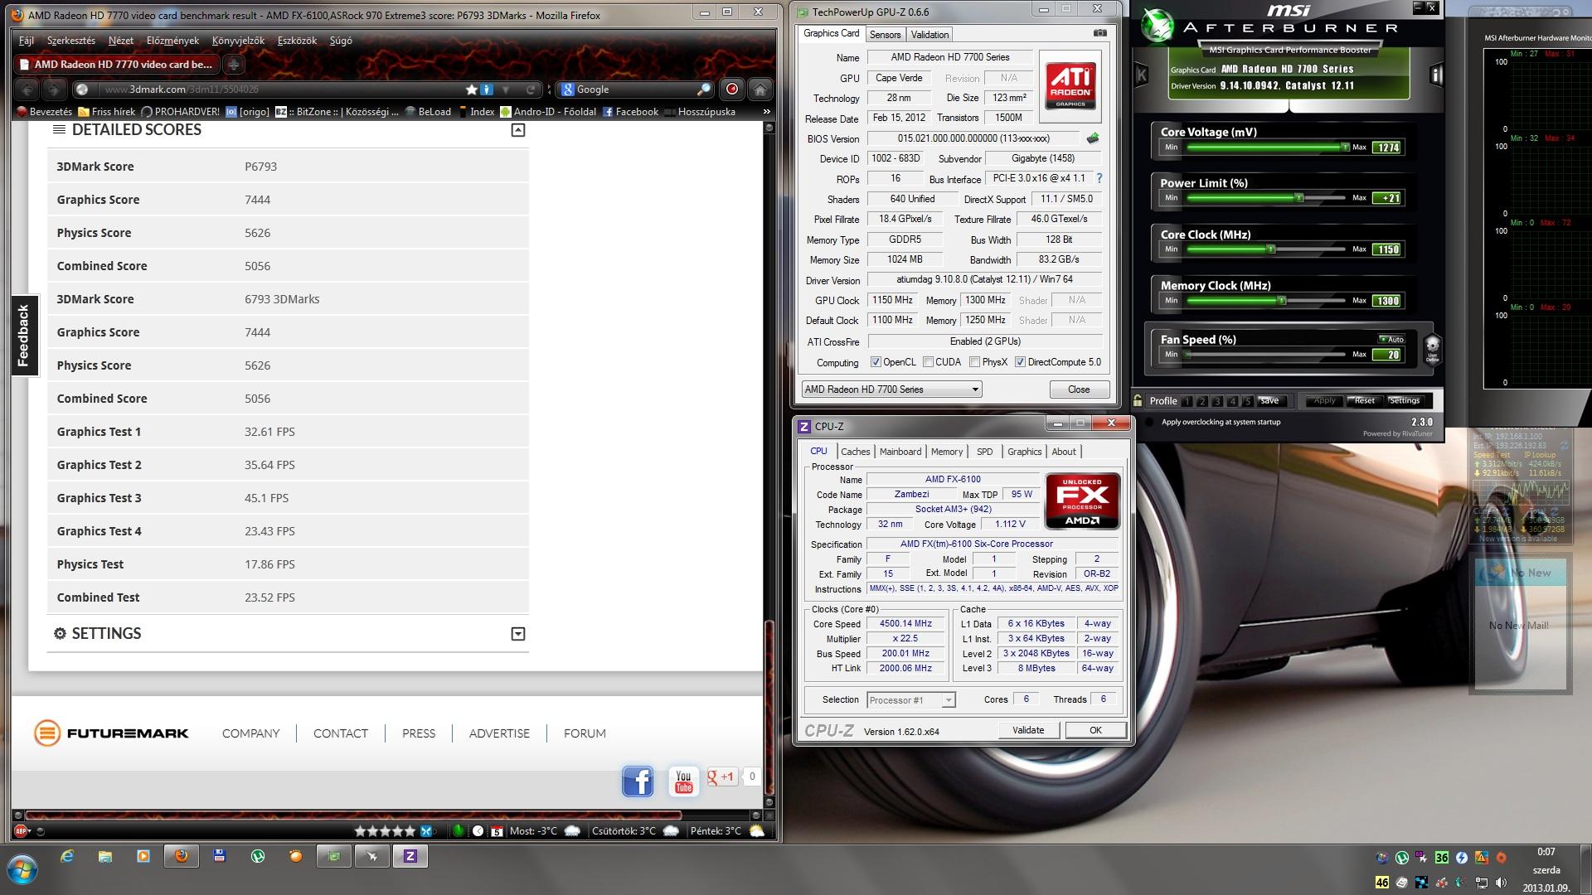This screenshot has height=895, width=1592.
Task: Click the Firefox home icon
Action: point(760,89)
